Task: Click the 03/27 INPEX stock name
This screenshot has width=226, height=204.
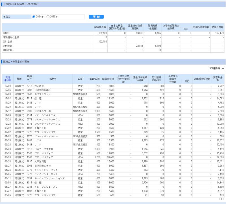Action: pos(40,191)
